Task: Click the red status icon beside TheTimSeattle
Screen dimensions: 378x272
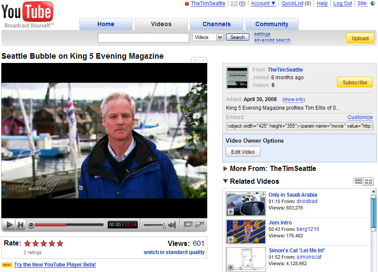Action: pos(187,3)
